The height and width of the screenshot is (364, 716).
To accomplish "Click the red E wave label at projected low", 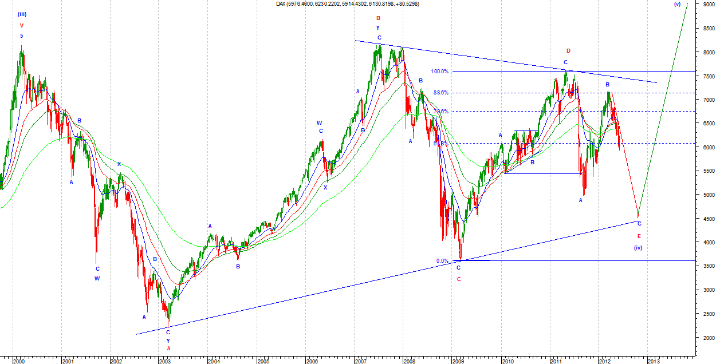I will [x=639, y=236].
